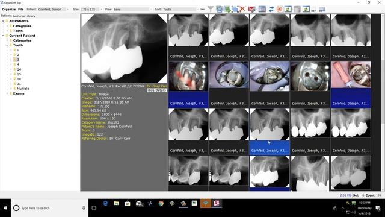385x217 pixels.
Task: Select tooth 31 folder in tree
Action: 19,84
